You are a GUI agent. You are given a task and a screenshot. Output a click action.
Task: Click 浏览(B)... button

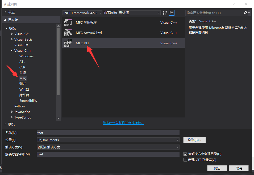(194, 140)
